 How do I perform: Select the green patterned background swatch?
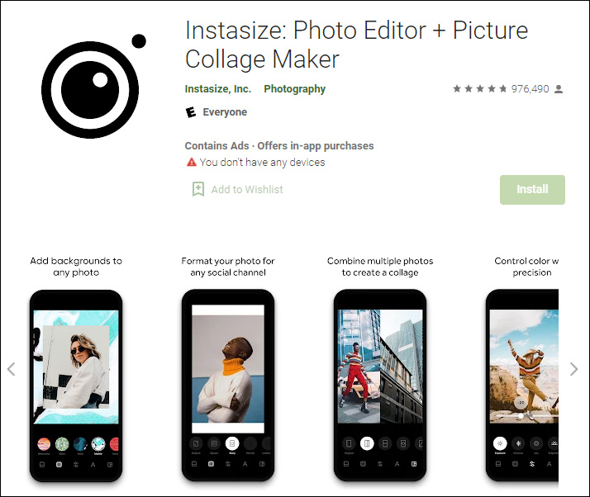(x=62, y=444)
